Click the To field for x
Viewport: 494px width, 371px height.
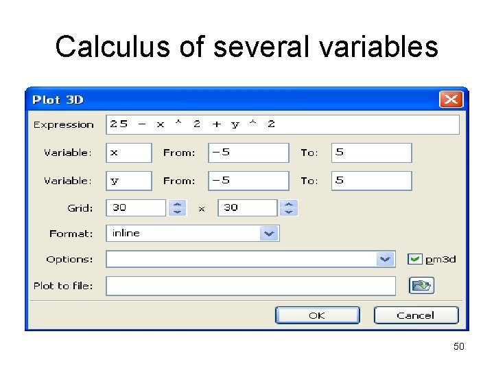point(371,153)
